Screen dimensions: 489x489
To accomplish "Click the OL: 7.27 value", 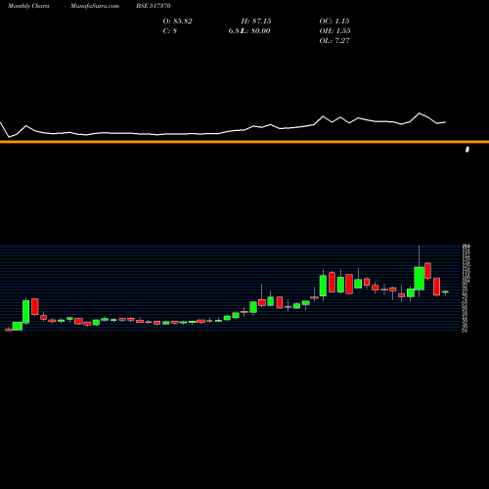I will click(334, 41).
